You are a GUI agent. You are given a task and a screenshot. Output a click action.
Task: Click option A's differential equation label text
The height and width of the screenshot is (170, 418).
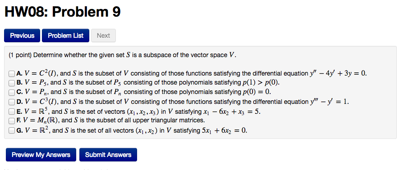[x=191, y=73]
